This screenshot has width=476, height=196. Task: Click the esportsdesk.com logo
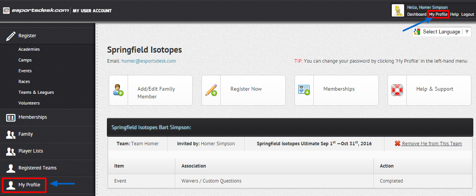point(36,10)
